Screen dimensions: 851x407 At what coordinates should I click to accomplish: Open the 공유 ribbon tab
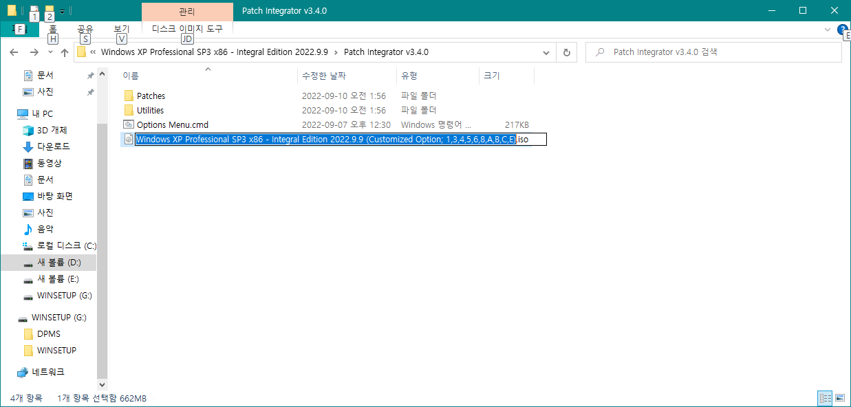click(x=85, y=29)
